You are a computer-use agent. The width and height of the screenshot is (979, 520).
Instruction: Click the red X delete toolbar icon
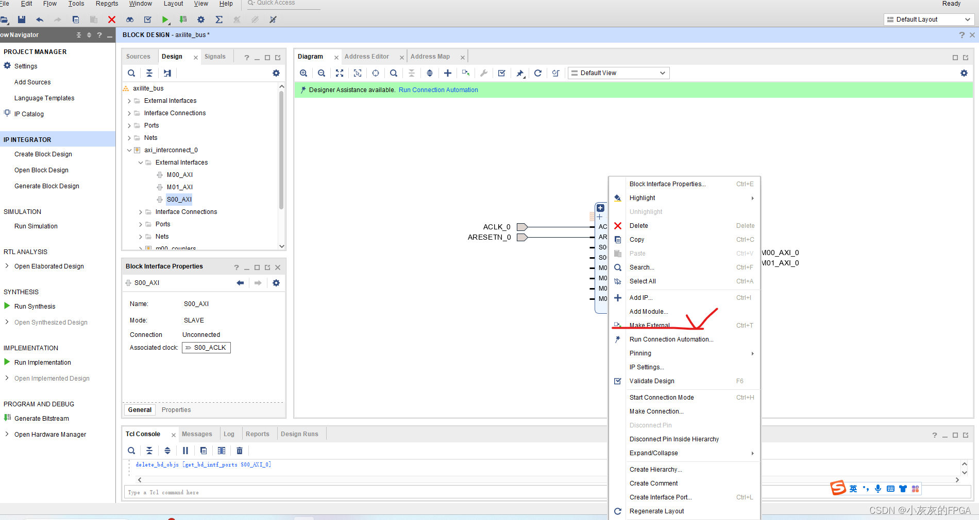(x=112, y=20)
